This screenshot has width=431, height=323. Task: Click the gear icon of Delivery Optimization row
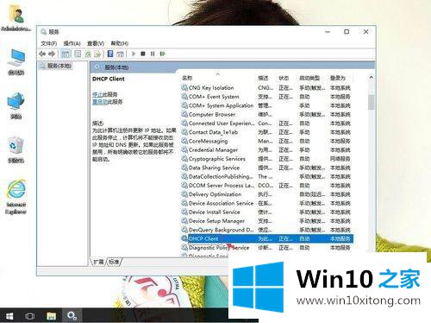184,194
